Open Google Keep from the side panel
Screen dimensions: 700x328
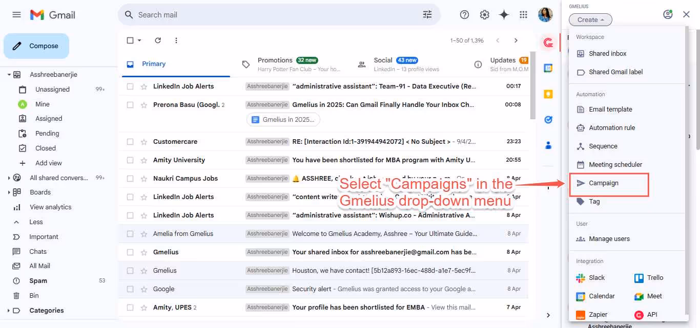click(548, 94)
